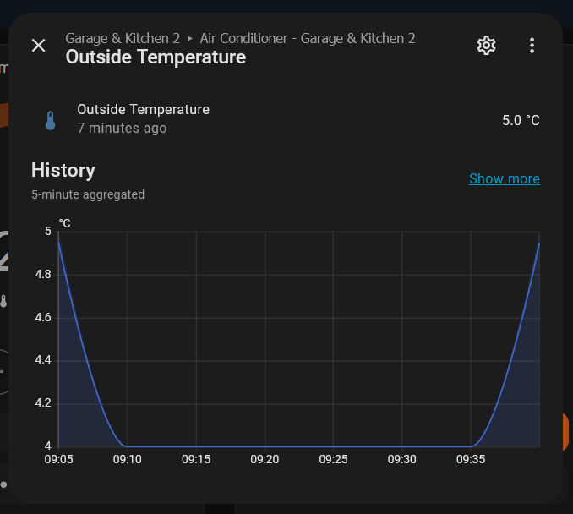Click the breadcrumb arrow separator

[x=190, y=39]
